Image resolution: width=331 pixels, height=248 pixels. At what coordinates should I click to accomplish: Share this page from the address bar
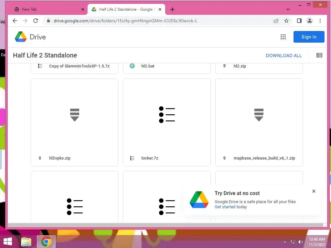point(276,21)
